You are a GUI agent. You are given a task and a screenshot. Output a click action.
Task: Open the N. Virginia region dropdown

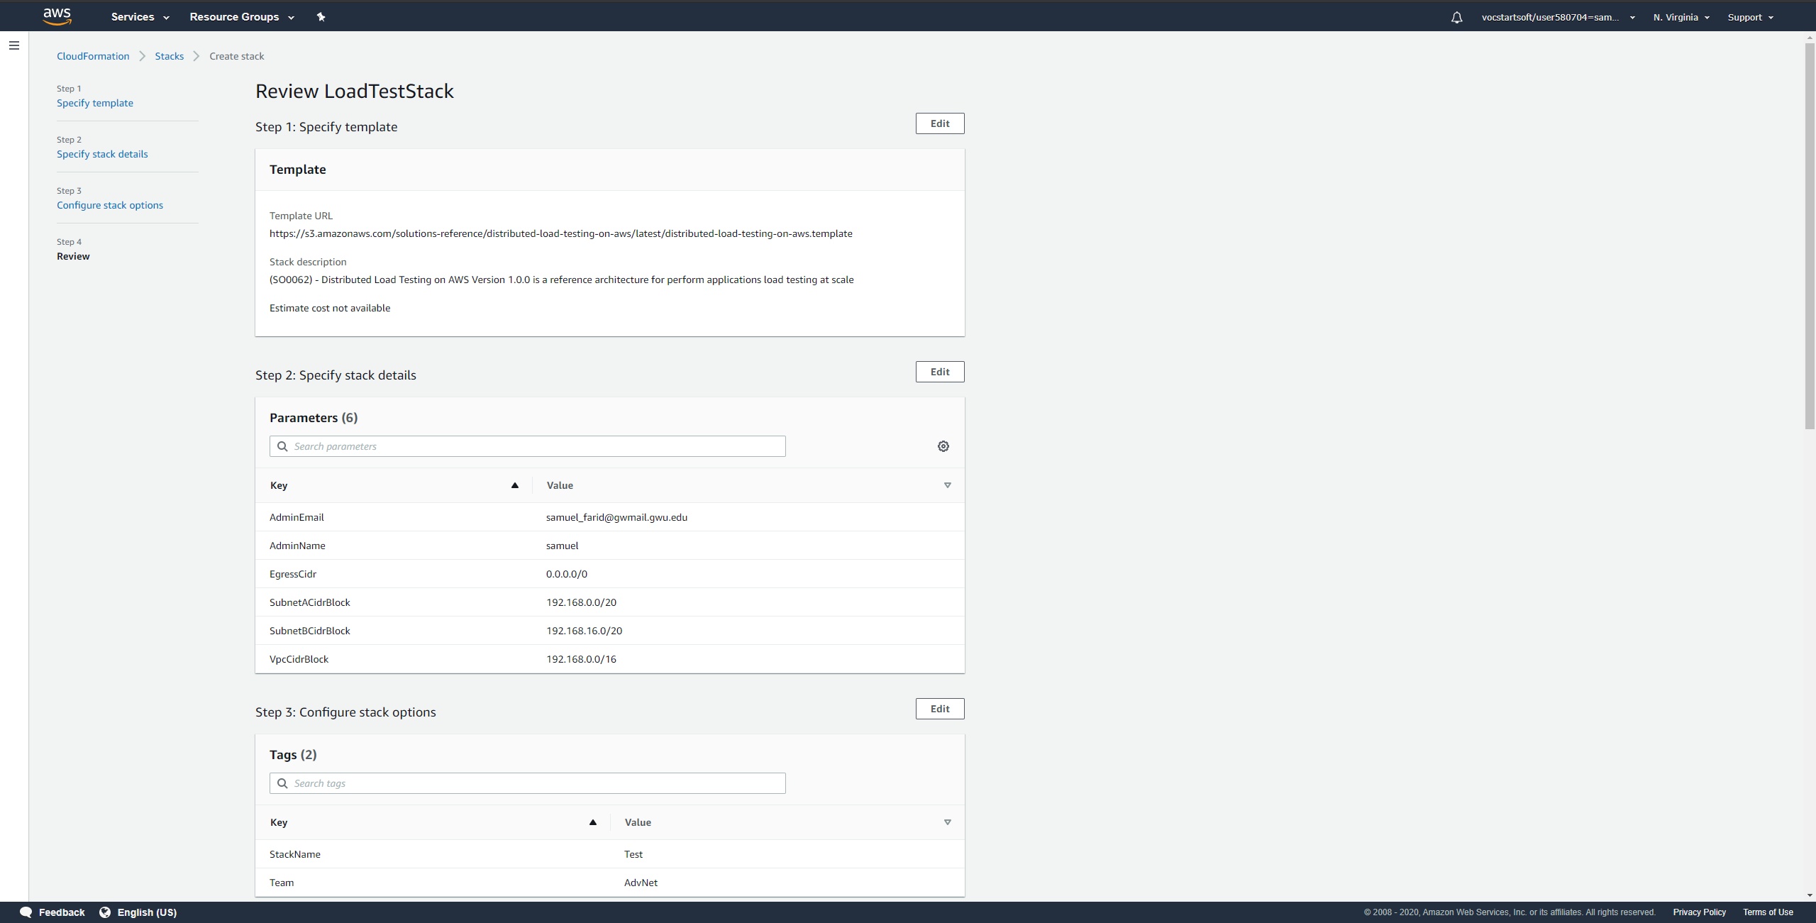[x=1681, y=17]
